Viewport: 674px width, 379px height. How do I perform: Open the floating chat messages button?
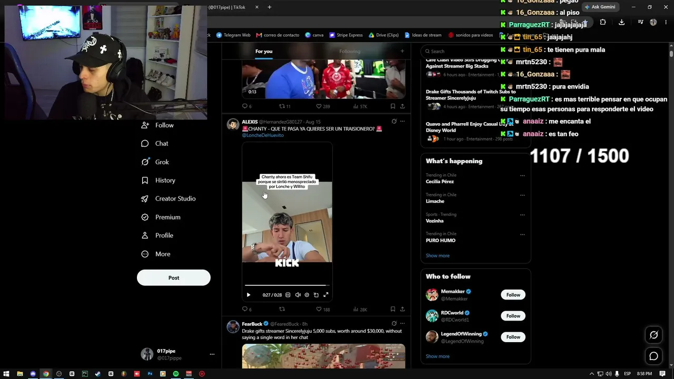653,356
